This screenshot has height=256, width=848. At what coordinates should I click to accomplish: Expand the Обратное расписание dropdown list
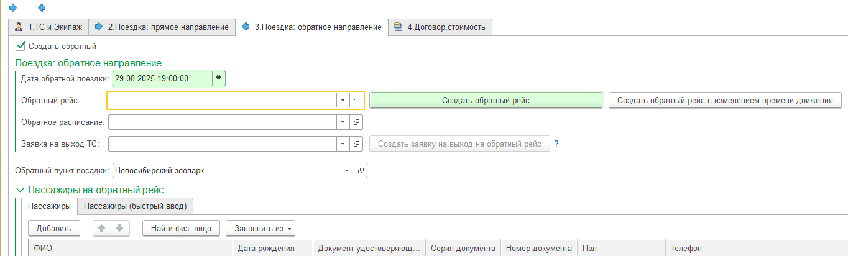click(343, 122)
